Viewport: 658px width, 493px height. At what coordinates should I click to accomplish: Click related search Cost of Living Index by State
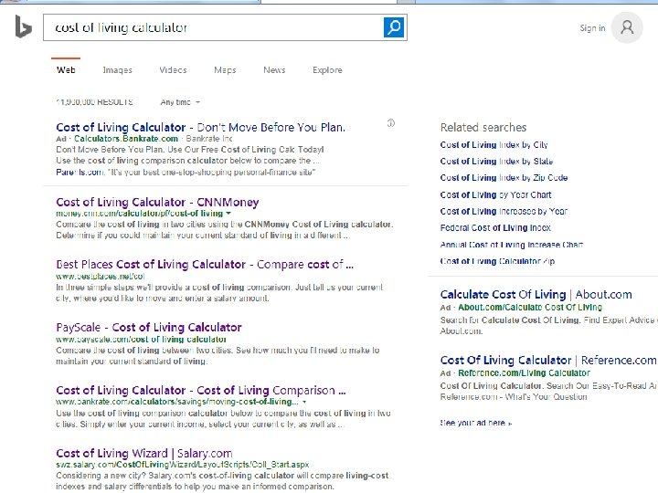[496, 161]
